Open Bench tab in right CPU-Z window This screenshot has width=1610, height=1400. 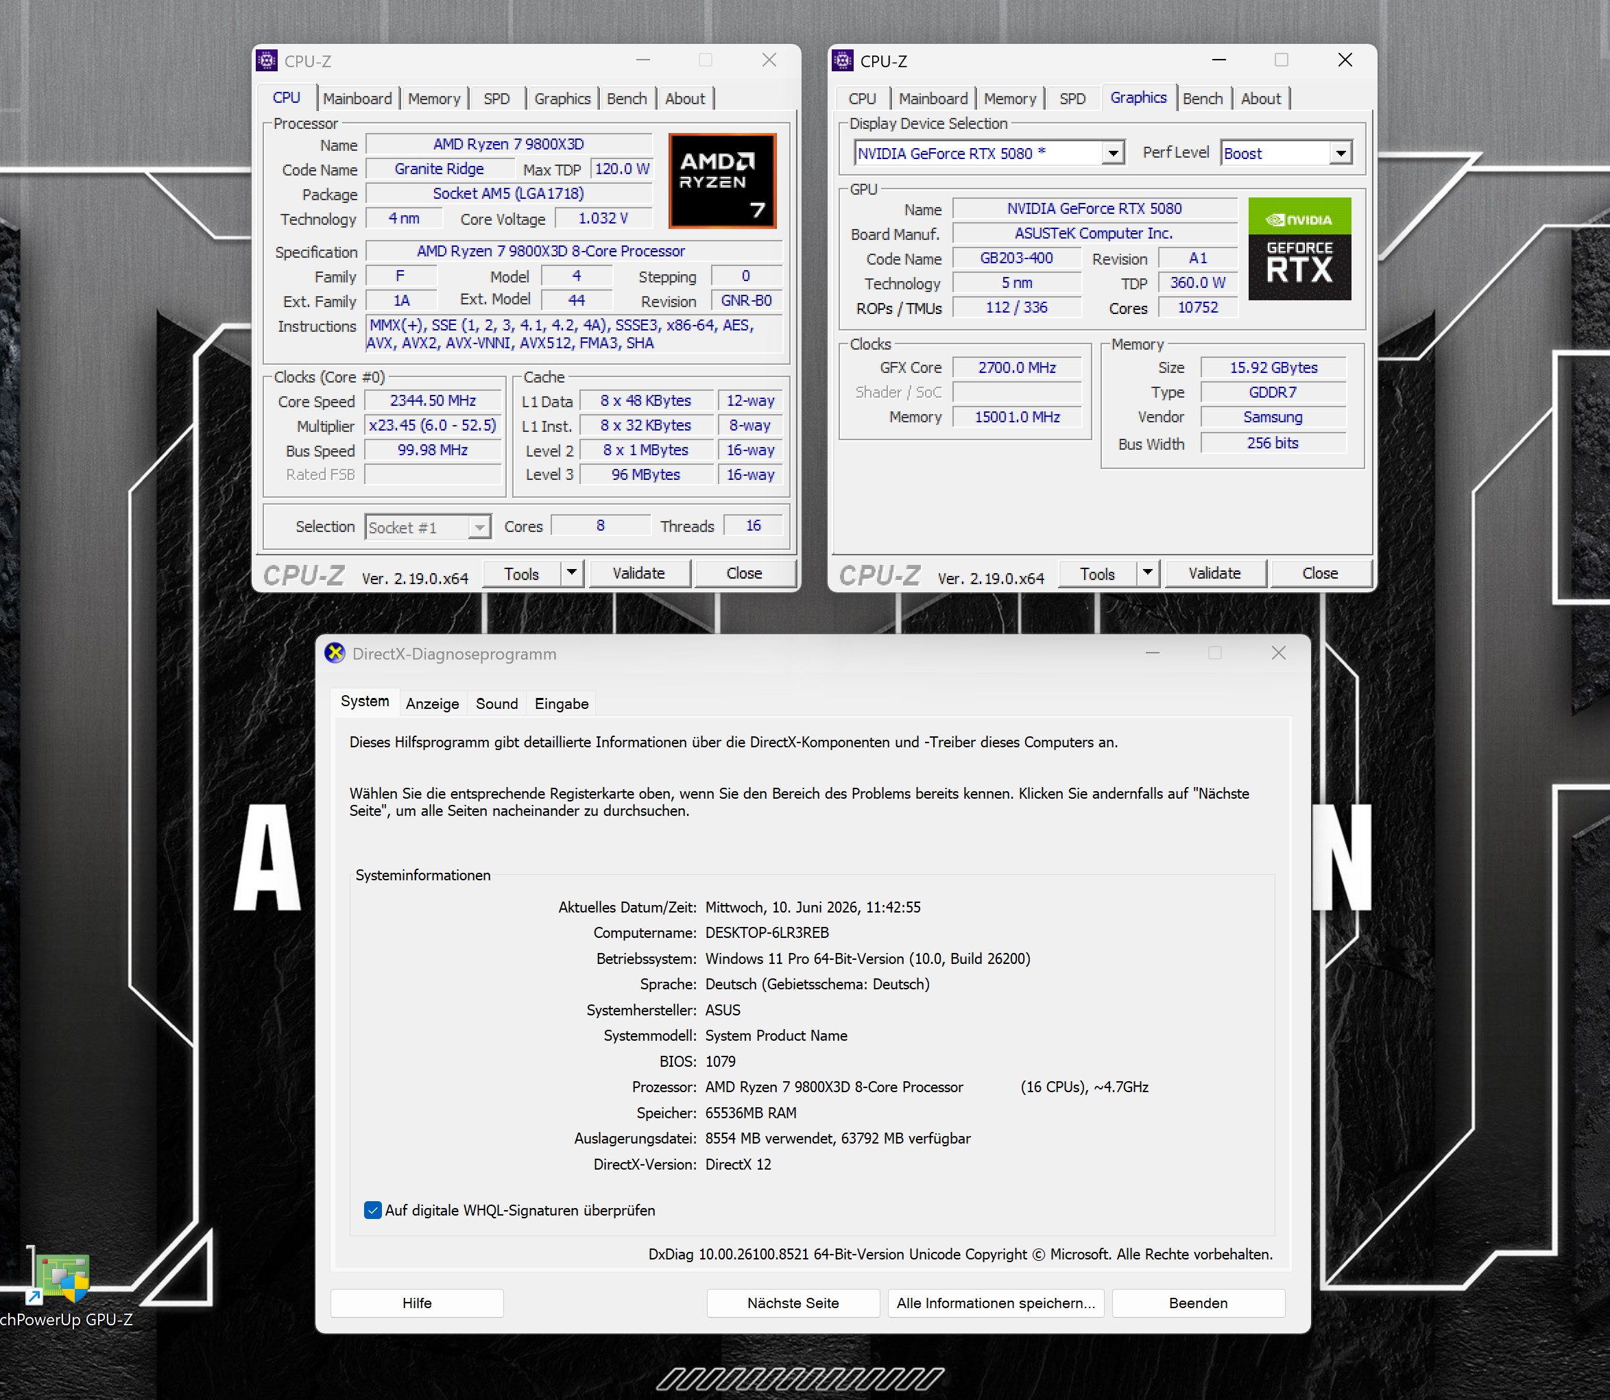(x=1203, y=99)
